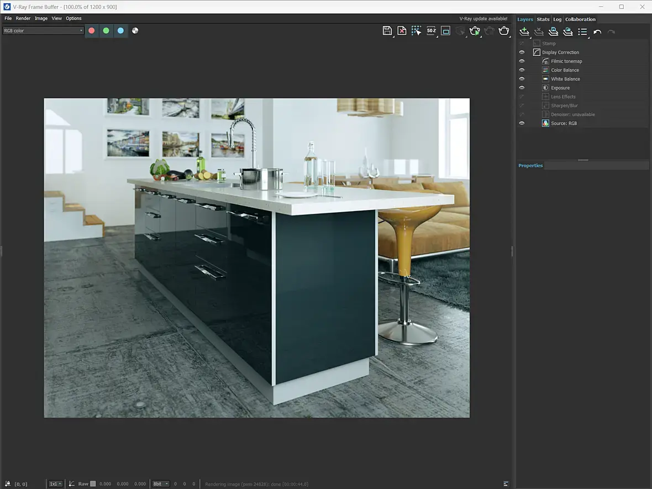Activate the follow mouse render tool
The image size is (652, 489).
416,31
